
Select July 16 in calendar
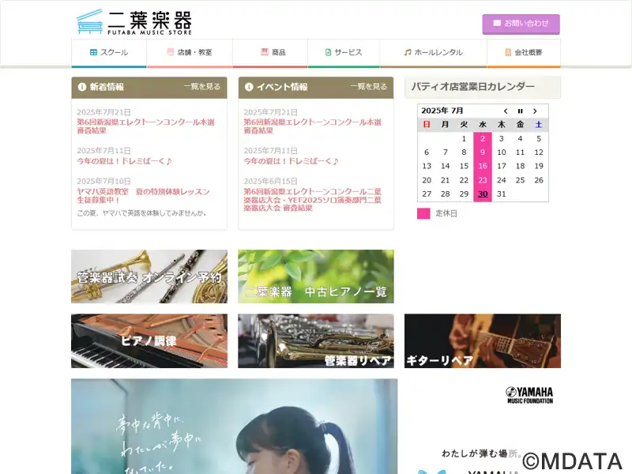coord(483,166)
